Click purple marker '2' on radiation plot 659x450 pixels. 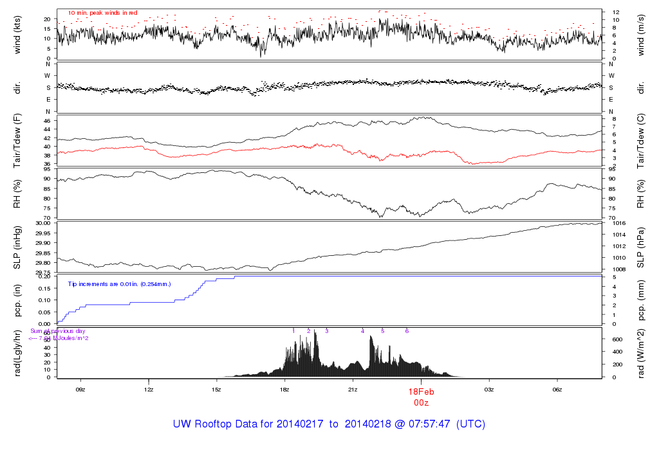[x=308, y=331]
